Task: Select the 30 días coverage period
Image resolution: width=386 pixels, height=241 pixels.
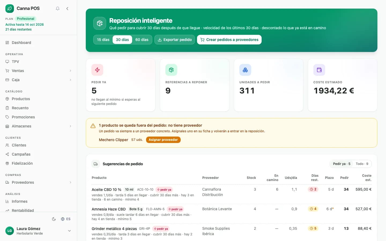Action: coord(122,40)
